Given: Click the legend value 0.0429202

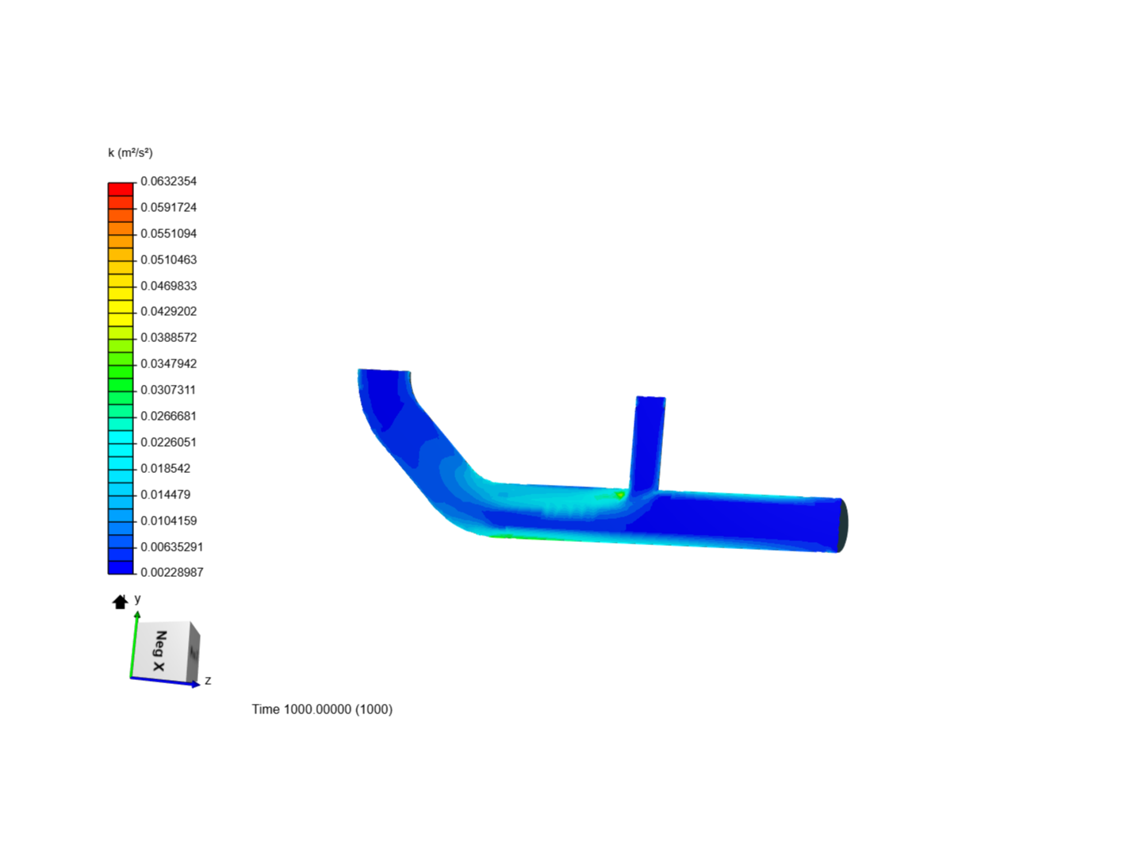Looking at the screenshot, I should coord(169,311).
